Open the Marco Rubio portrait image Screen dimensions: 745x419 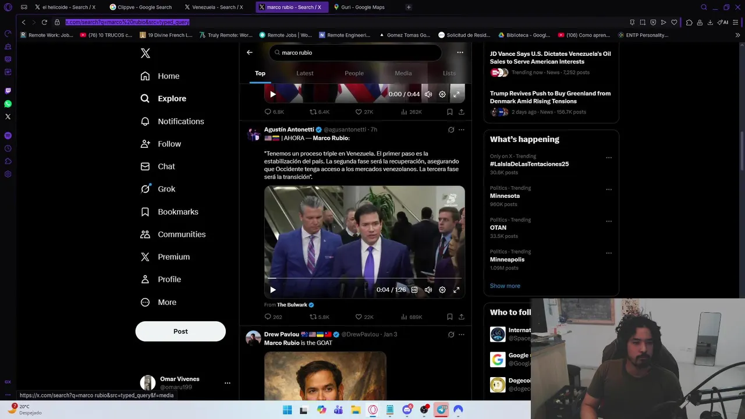tap(325, 376)
